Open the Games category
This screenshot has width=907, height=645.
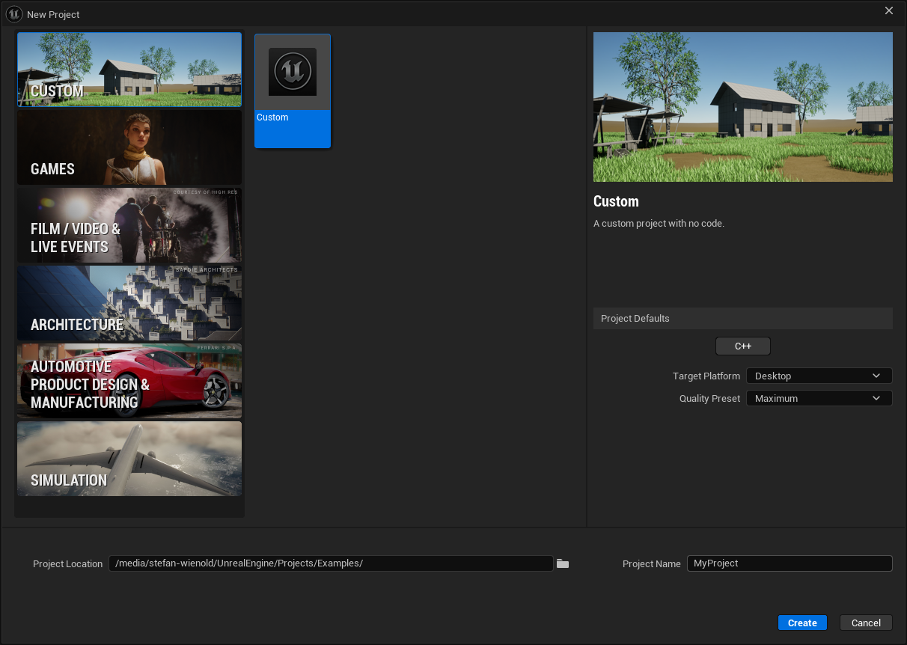[129, 148]
